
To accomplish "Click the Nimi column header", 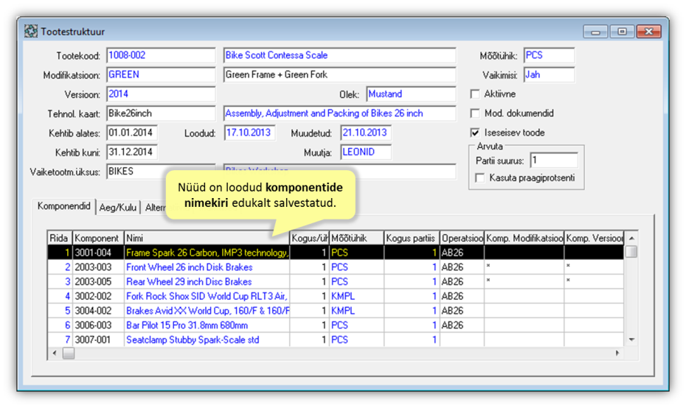I will (x=207, y=239).
